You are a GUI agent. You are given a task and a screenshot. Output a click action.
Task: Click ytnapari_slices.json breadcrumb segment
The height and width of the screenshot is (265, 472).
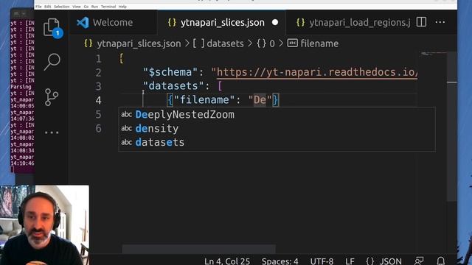(133, 43)
